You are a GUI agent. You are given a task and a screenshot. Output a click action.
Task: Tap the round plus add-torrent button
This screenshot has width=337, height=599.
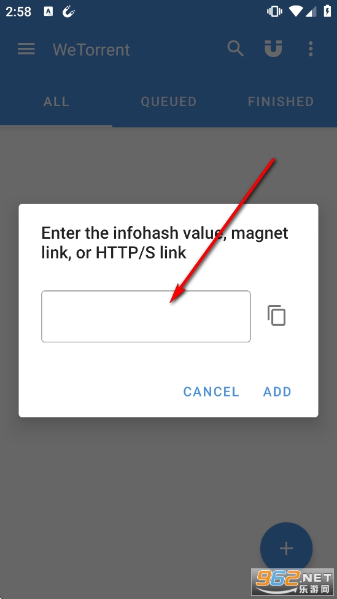(x=286, y=549)
